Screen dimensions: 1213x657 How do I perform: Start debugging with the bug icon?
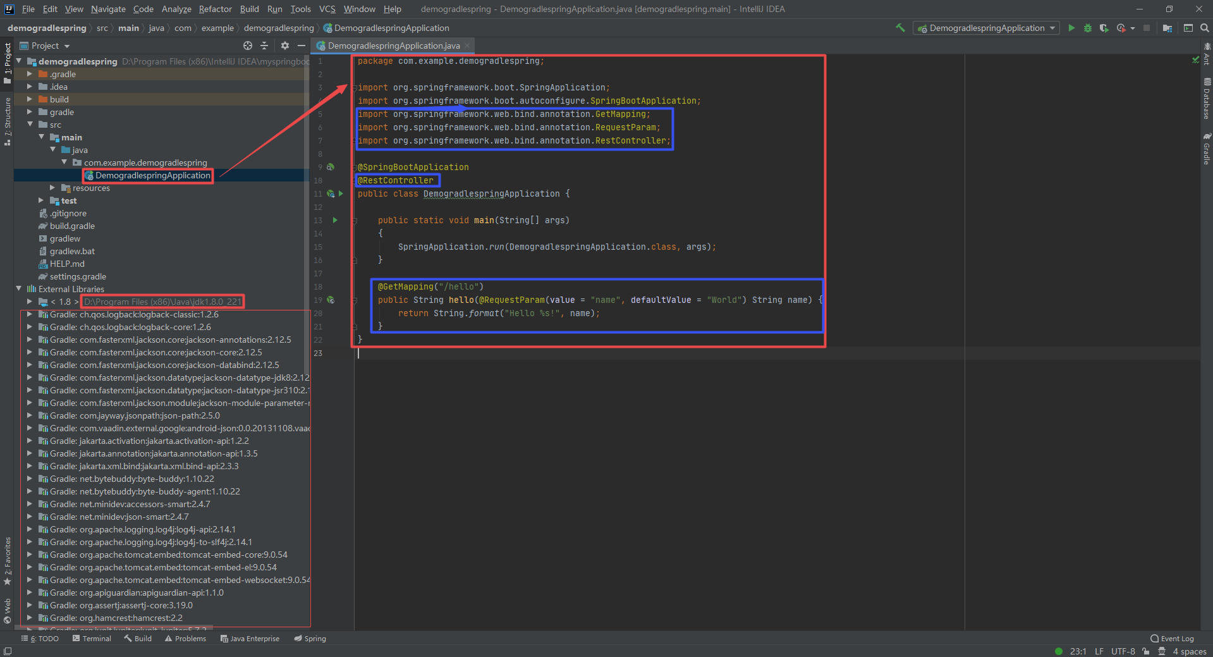pos(1087,28)
